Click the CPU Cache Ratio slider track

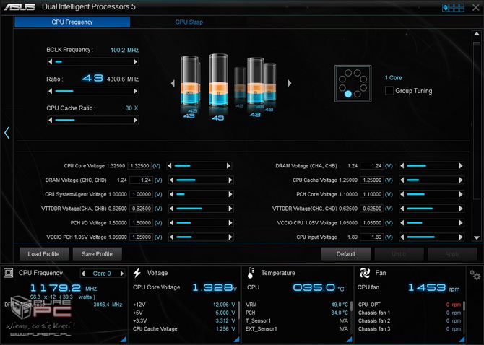93,120
